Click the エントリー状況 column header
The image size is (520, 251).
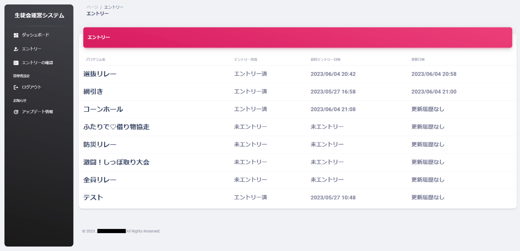pyautogui.click(x=246, y=59)
